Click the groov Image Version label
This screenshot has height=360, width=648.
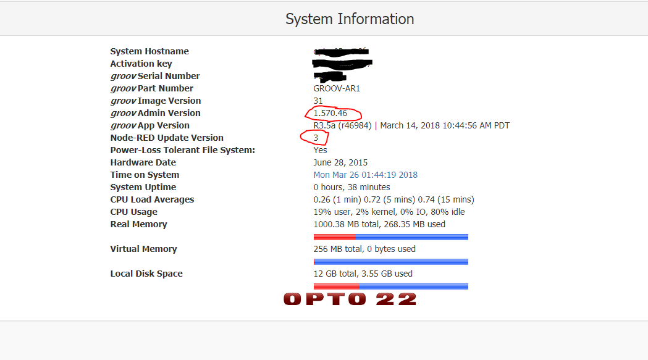pos(156,101)
